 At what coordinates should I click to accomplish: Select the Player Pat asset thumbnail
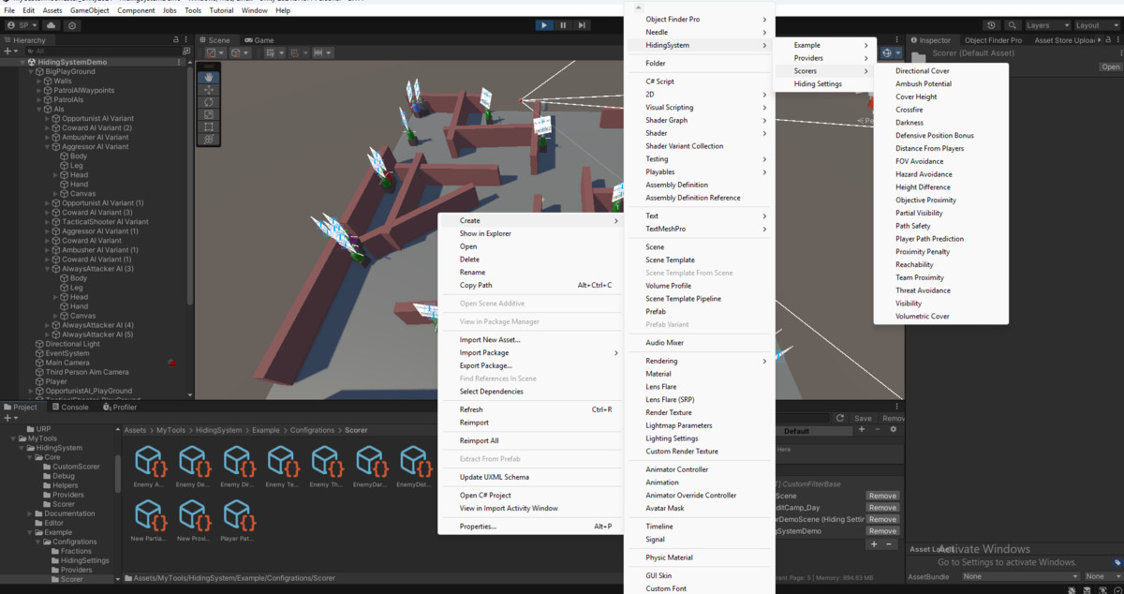click(238, 518)
